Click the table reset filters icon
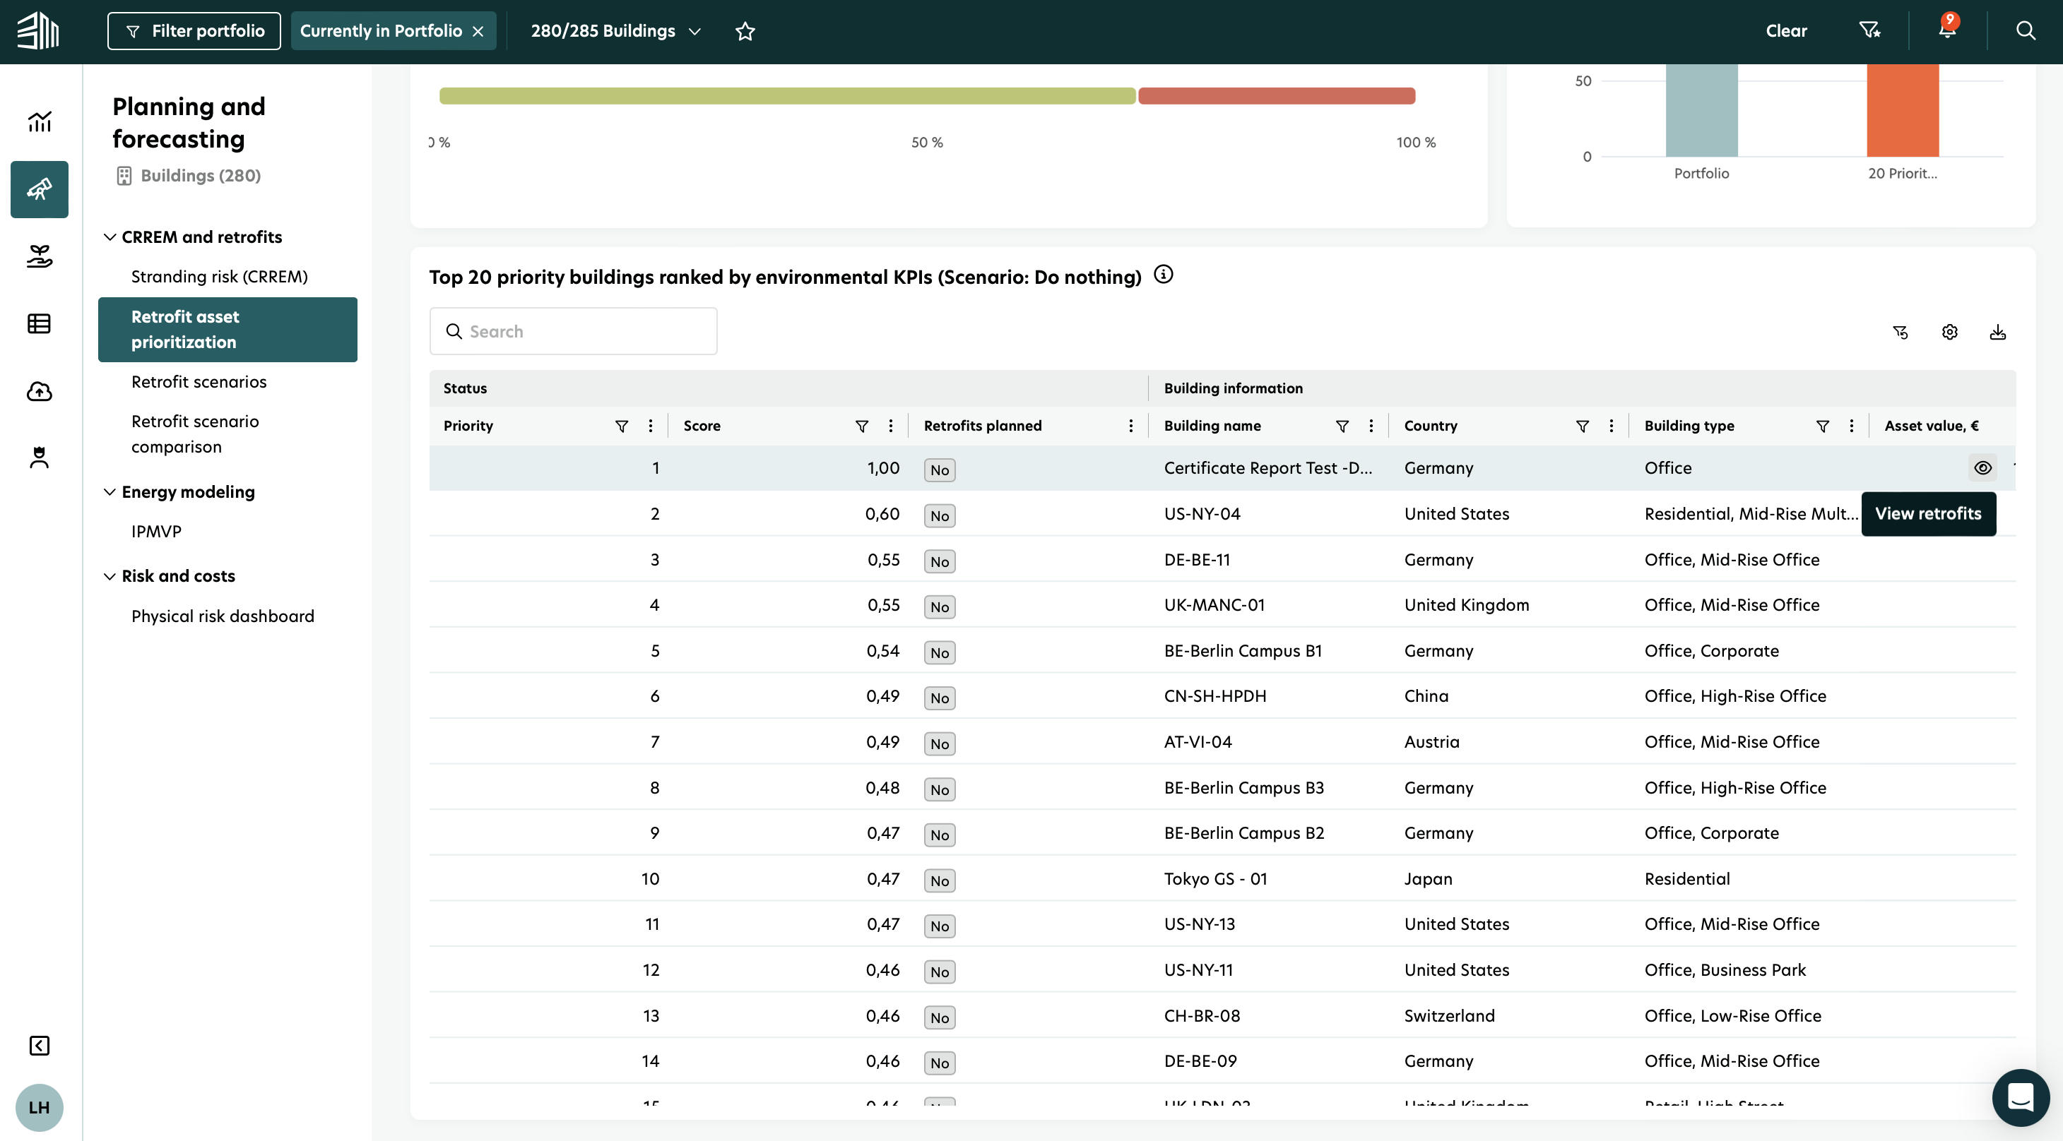 pyautogui.click(x=1901, y=332)
